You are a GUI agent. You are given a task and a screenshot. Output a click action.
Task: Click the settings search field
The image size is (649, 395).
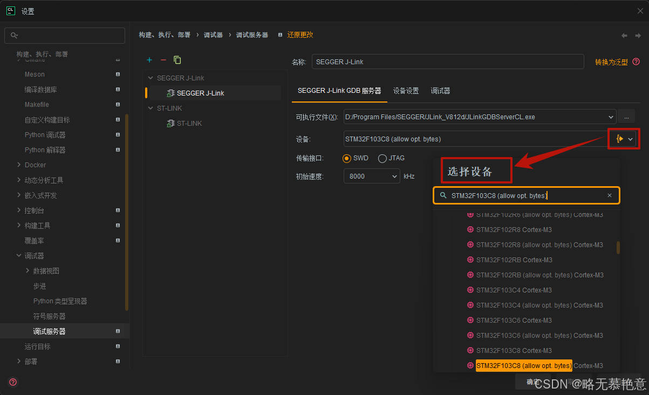[65, 36]
